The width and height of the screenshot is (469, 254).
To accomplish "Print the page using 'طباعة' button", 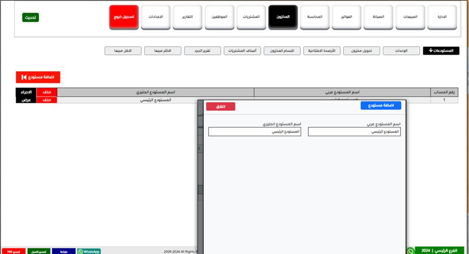I will pyautogui.click(x=64, y=251).
